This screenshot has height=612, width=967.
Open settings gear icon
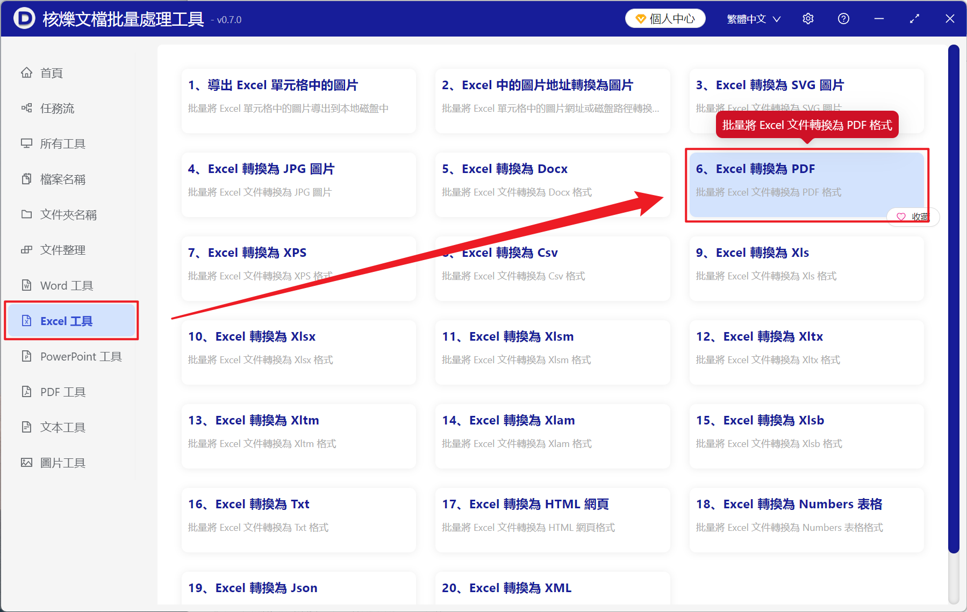pos(808,19)
